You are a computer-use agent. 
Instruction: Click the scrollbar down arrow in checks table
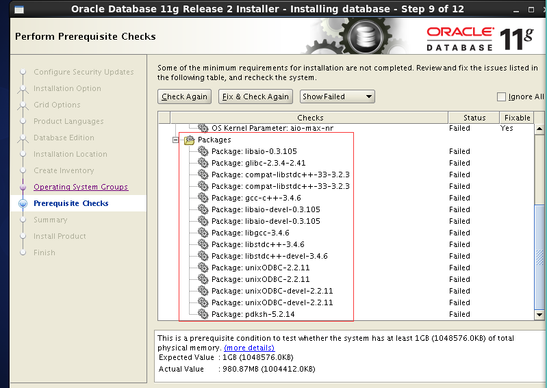click(x=539, y=315)
